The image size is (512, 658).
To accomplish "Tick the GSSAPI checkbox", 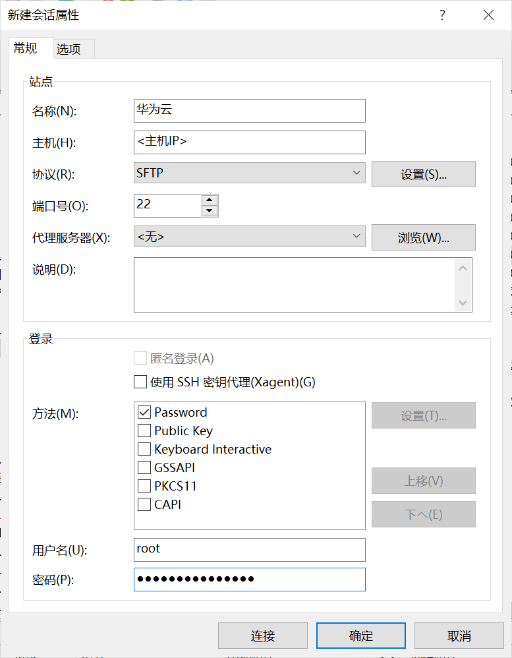I will tap(144, 468).
